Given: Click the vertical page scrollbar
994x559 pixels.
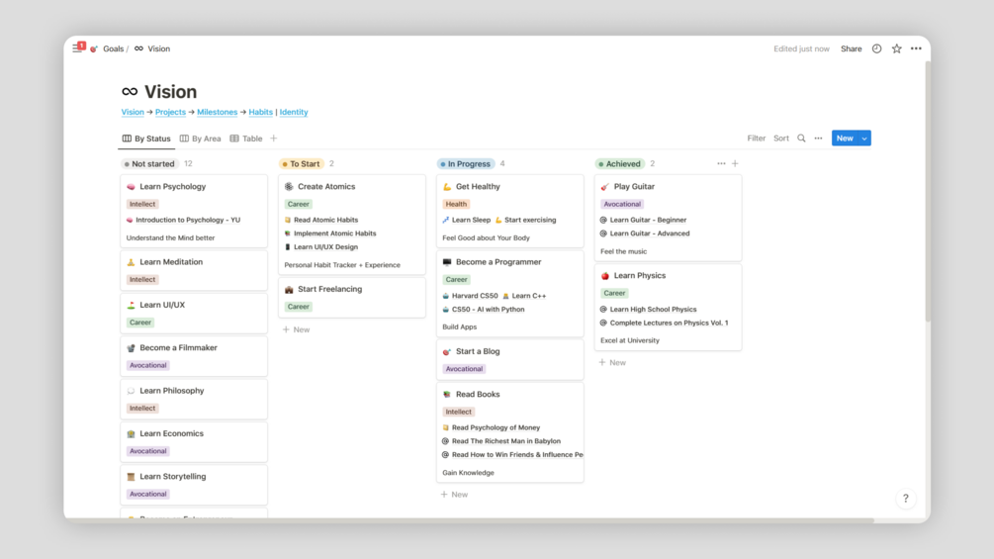Looking at the screenshot, I should coord(928,190).
